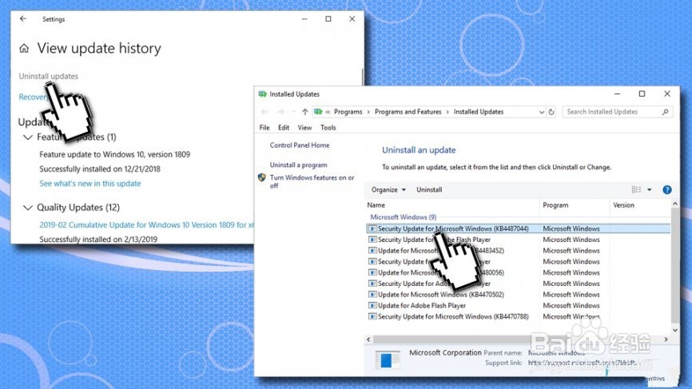
Task: Open help with blue question icon
Action: coord(667,189)
